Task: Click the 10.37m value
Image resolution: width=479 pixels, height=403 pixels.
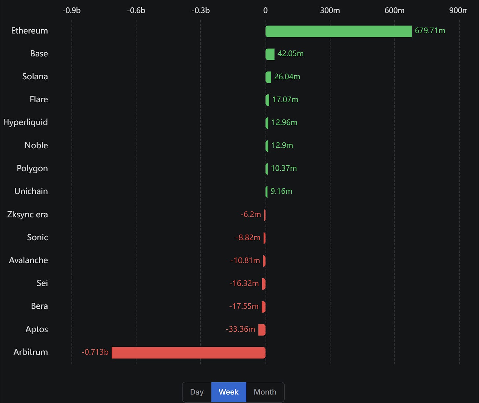Action: [x=284, y=168]
